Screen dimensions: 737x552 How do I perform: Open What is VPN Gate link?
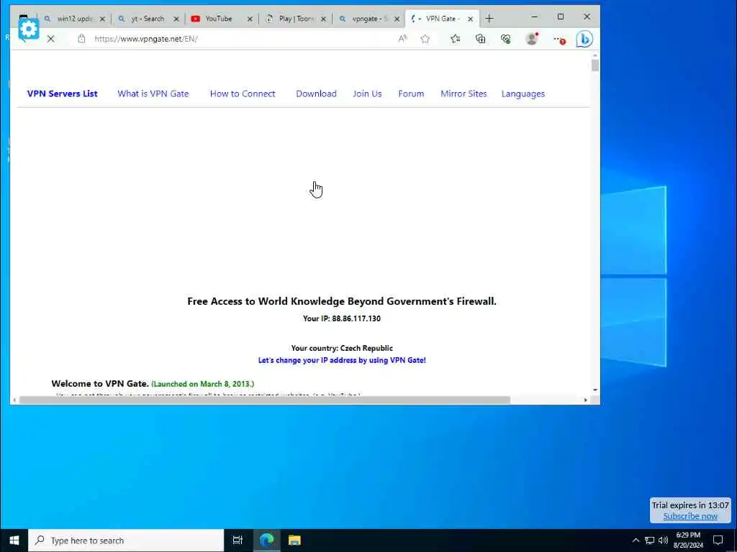pos(153,93)
